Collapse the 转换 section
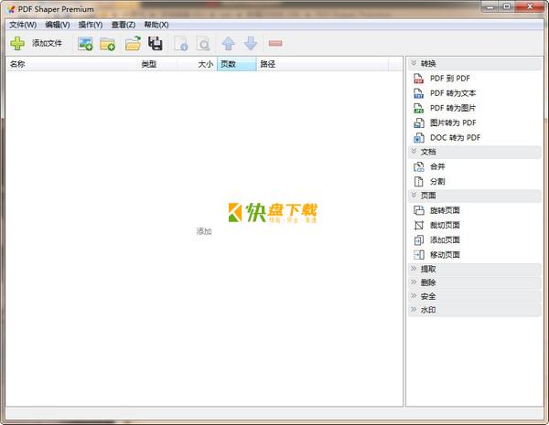 [475, 64]
